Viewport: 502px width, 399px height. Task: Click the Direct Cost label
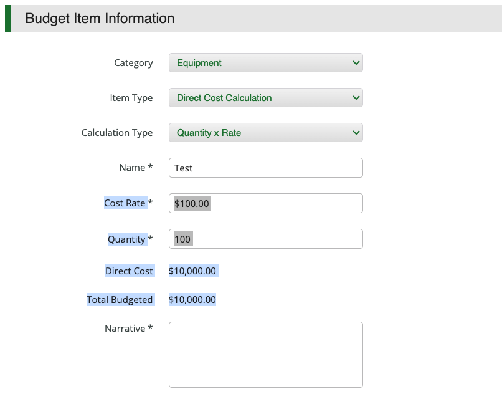(x=129, y=271)
